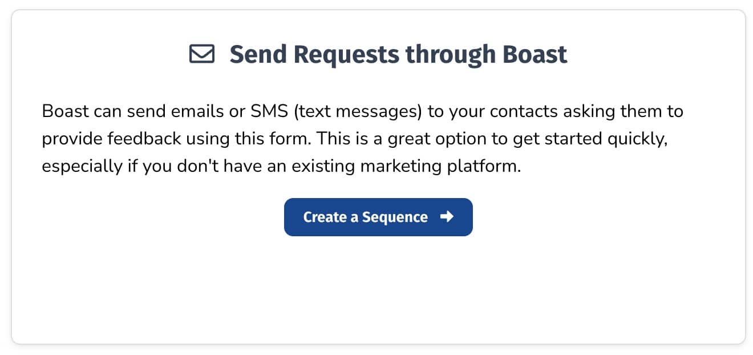Screen dimensions: 753x355
Task: Click the word "Boast" in the heading
Action: 535,54
